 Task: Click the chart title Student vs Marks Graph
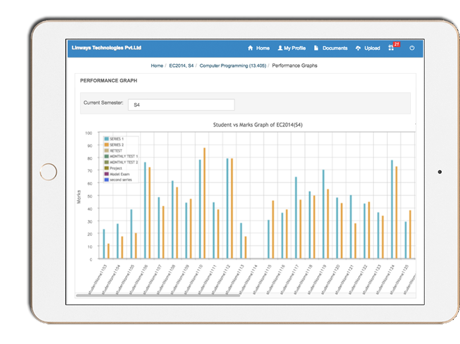click(258, 125)
